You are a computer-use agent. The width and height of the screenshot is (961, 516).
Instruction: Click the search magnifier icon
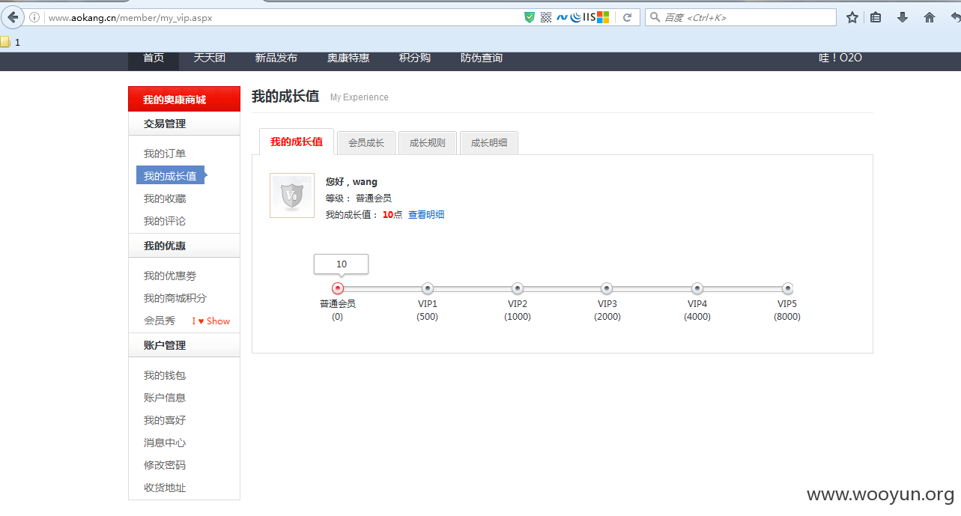(655, 17)
